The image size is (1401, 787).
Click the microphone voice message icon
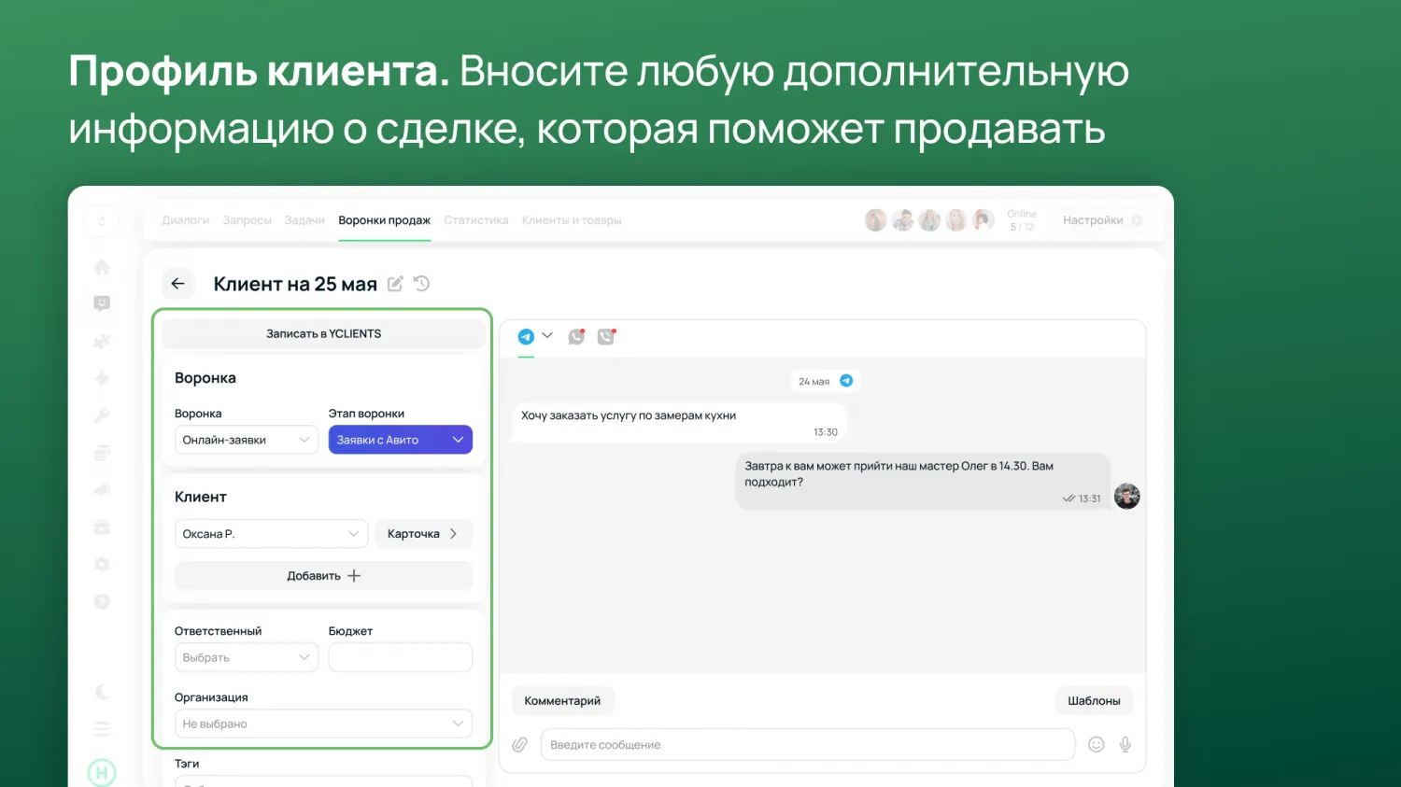coord(1125,744)
